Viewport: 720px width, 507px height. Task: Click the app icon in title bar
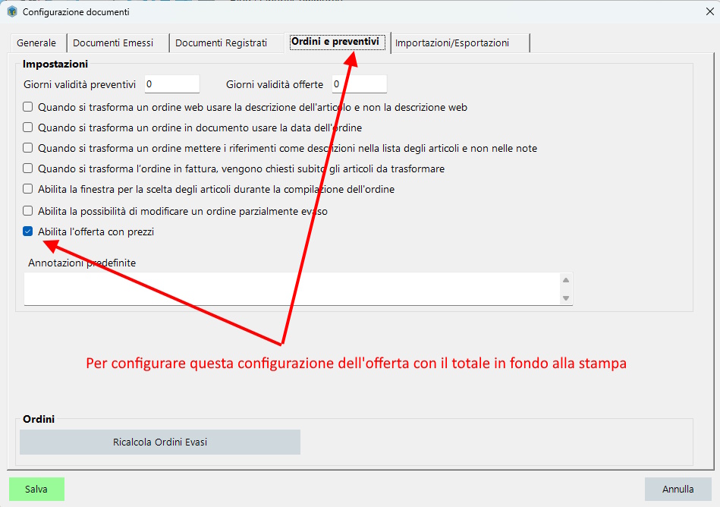pyautogui.click(x=12, y=12)
